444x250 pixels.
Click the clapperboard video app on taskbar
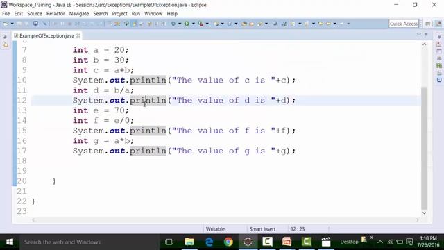pos(326,242)
